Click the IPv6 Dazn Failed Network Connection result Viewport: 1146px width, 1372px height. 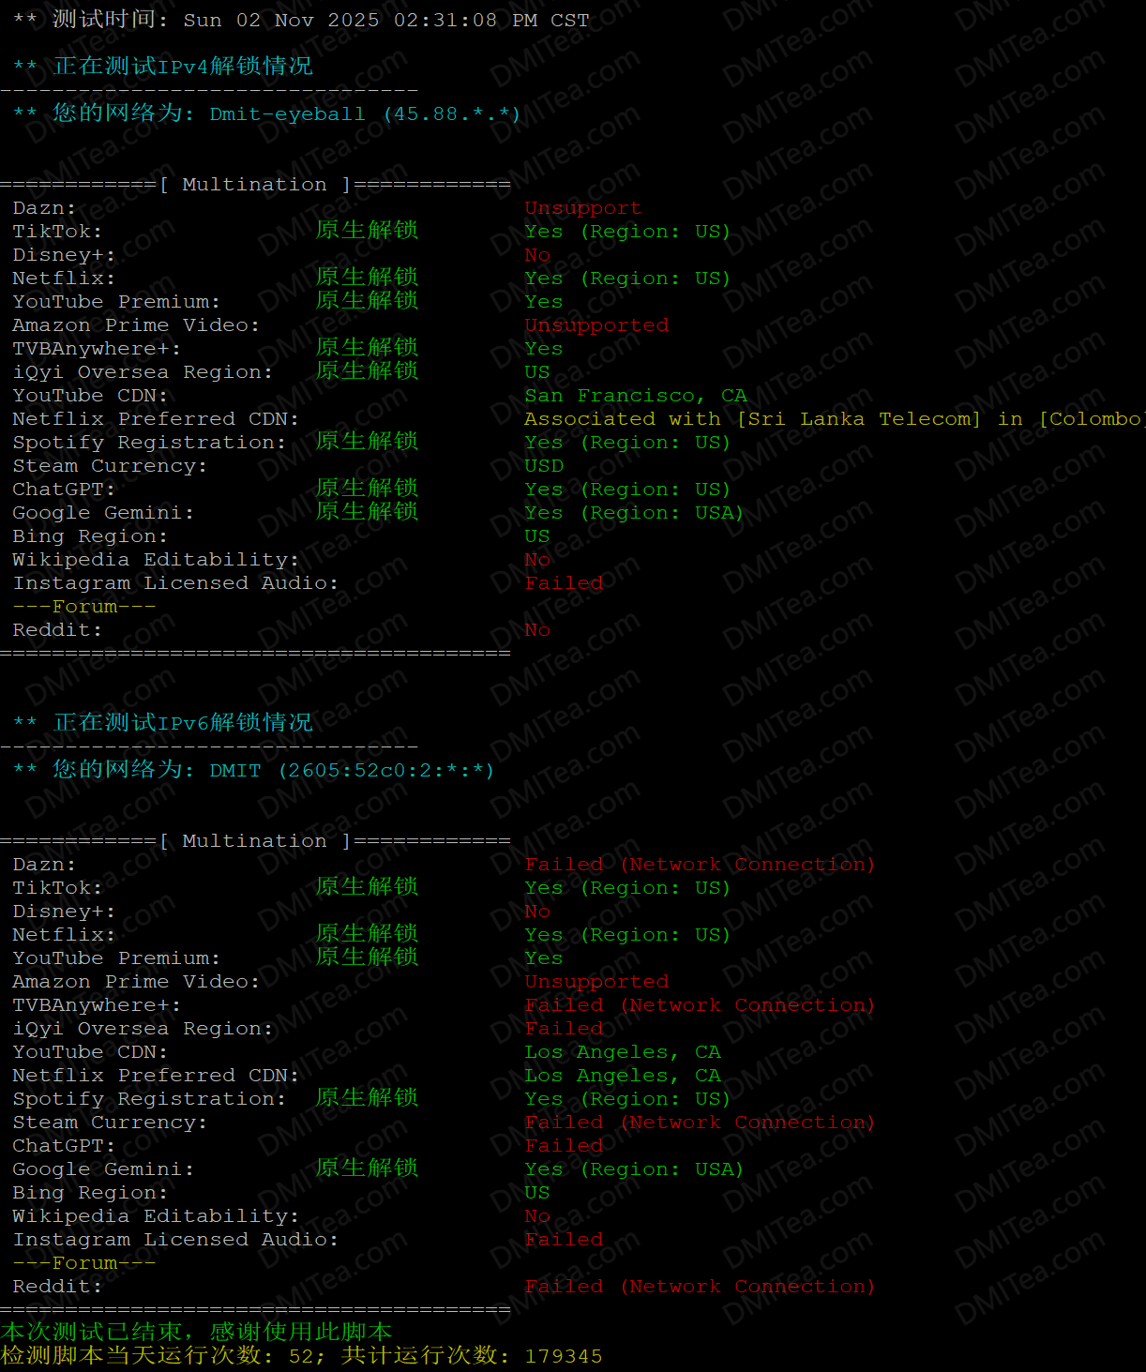click(x=699, y=864)
